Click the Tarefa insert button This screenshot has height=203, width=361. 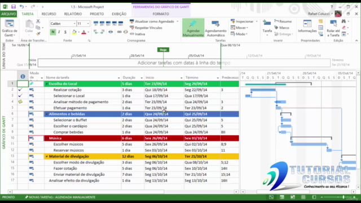(267, 28)
